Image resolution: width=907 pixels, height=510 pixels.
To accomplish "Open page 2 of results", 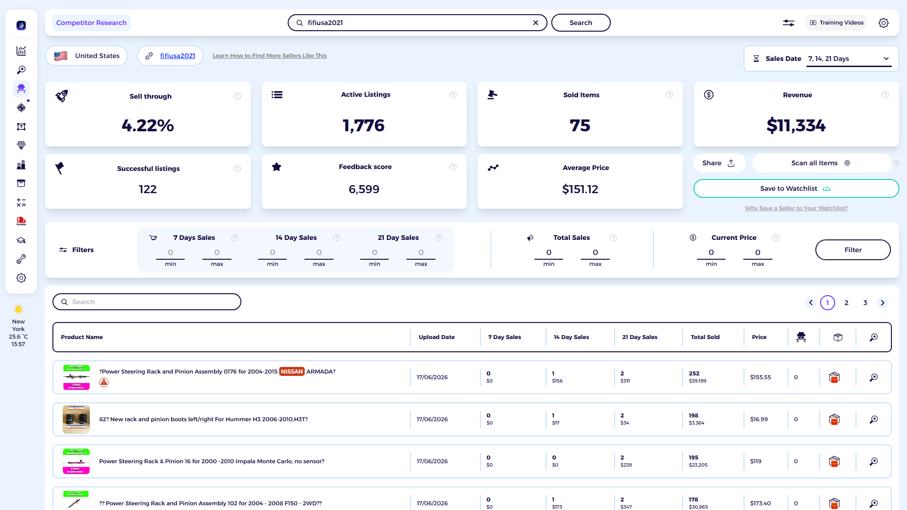I will click(x=847, y=303).
